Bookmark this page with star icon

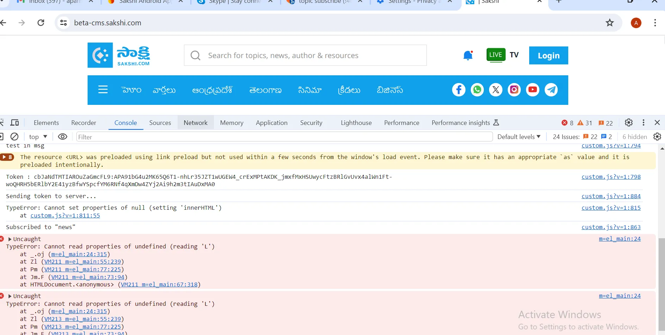[610, 23]
